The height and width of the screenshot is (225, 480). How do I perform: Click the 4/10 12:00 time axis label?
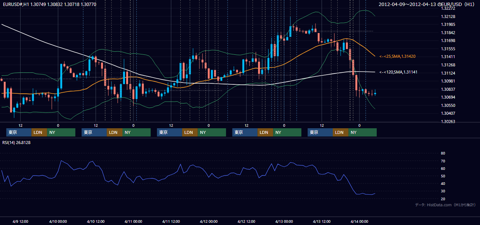tap(96, 221)
